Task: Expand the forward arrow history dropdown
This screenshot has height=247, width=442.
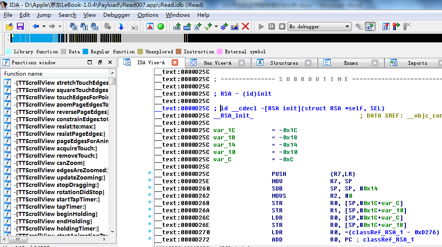Action: [x=60, y=26]
